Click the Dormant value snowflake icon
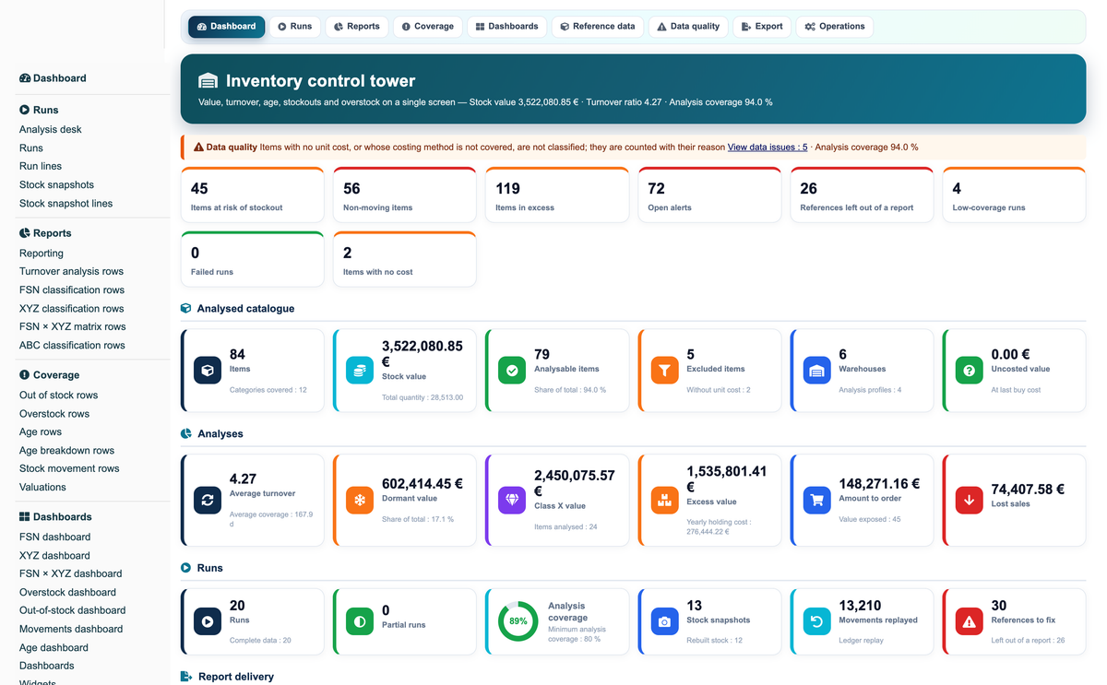1107x685 pixels. click(360, 501)
